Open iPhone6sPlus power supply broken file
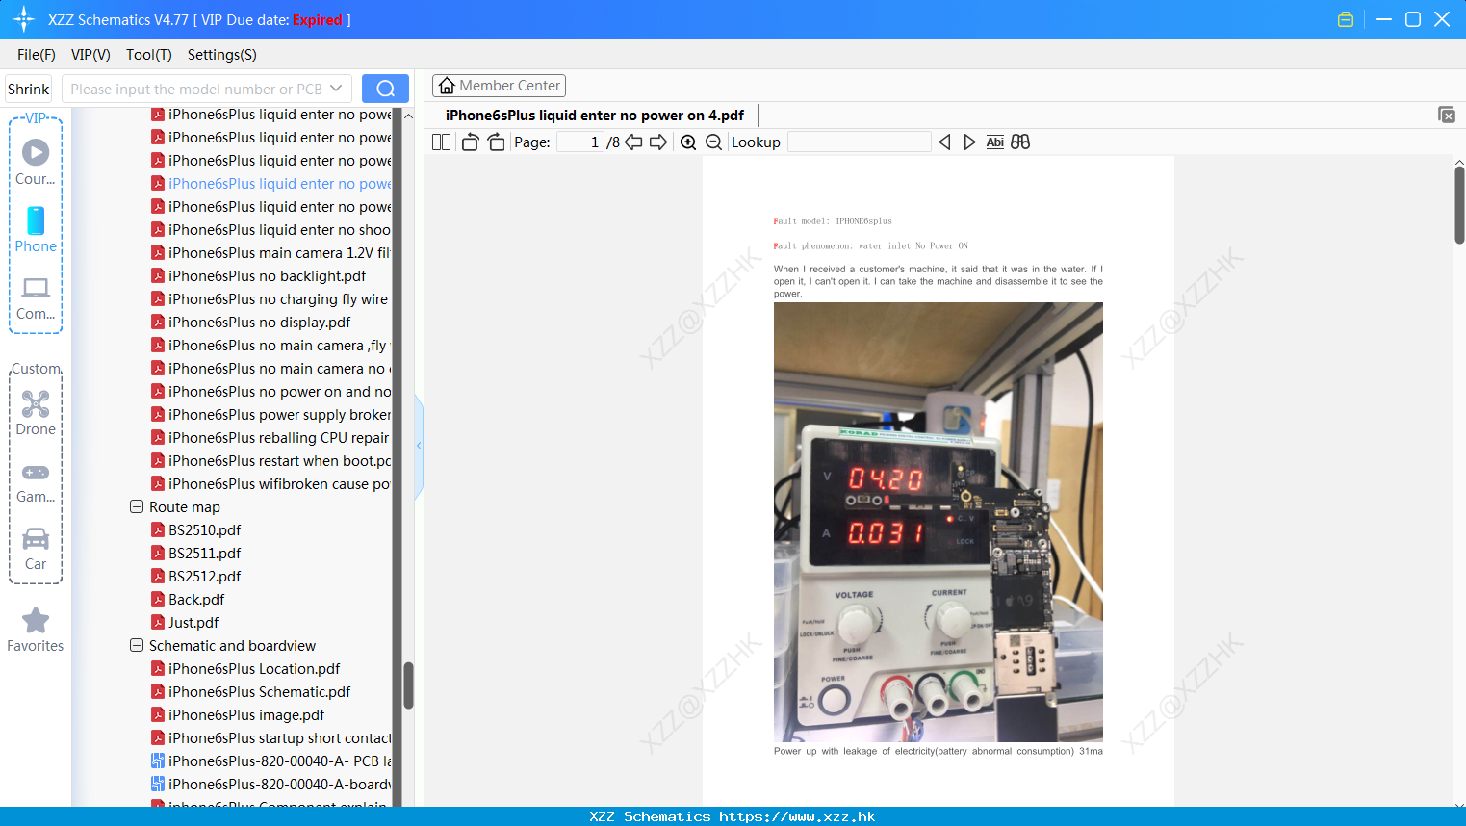This screenshot has height=826, width=1466. [270, 415]
